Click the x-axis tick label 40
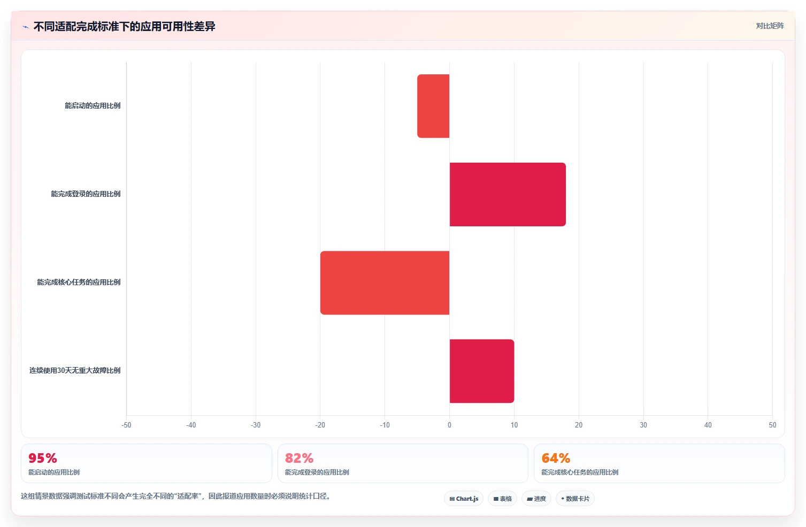This screenshot has width=806, height=527. click(x=708, y=425)
